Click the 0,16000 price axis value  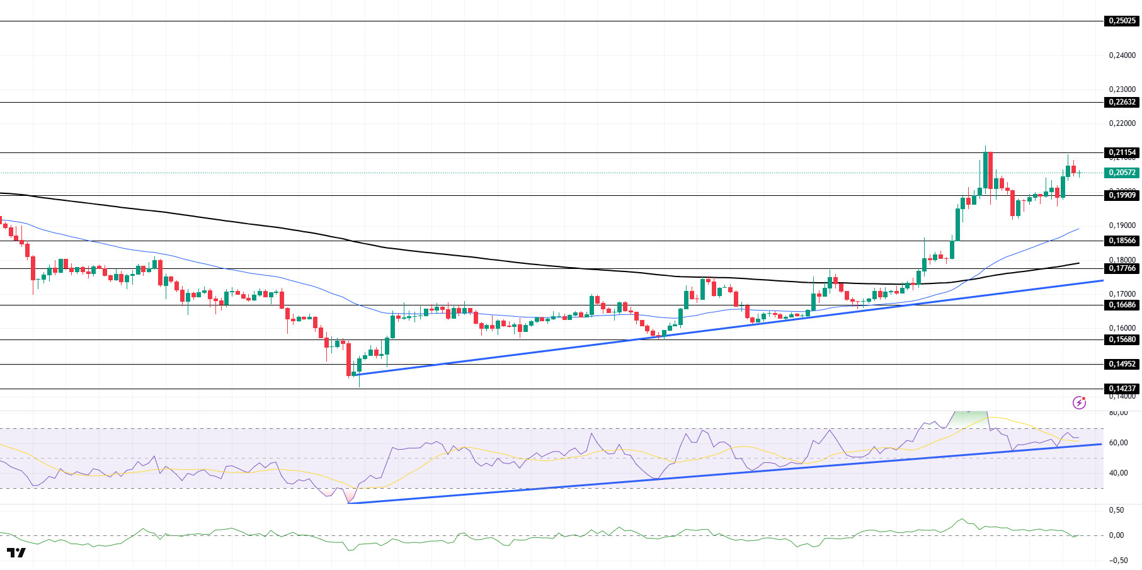(1122, 328)
